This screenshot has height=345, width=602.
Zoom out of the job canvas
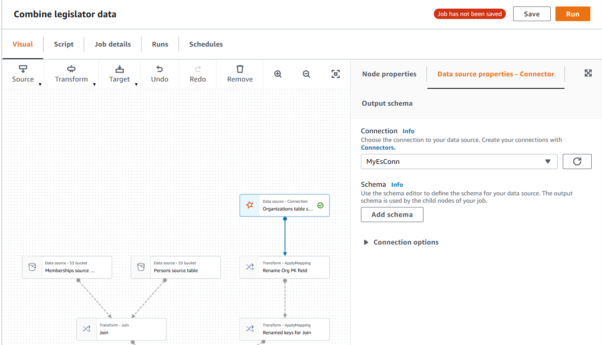306,74
